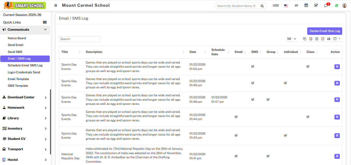Image resolution: width=351 pixels, height=165 pixels.
Task: Click Group checkbox in National Republic Day row
Action: coord(268,156)
